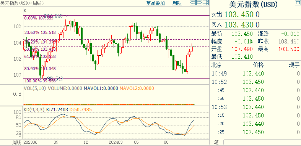Open the 商品叠加 link
Screen dimensions: 301x146
point(156,3)
